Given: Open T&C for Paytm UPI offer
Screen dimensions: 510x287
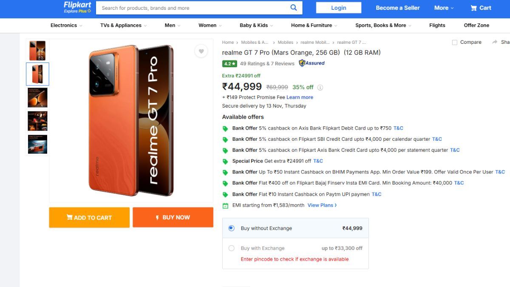Looking at the screenshot, I should tap(377, 194).
